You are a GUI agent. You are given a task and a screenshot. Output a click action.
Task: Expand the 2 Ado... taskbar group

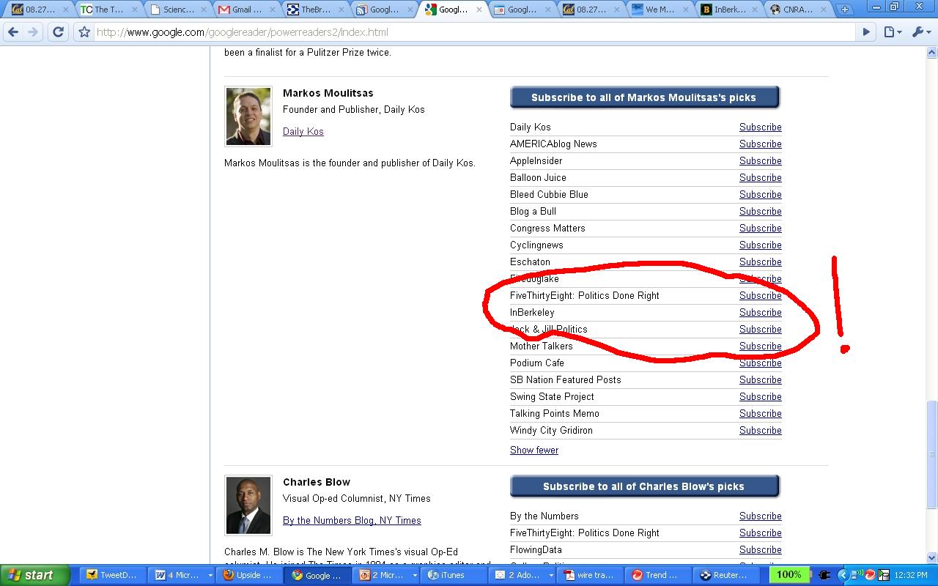pos(522,575)
